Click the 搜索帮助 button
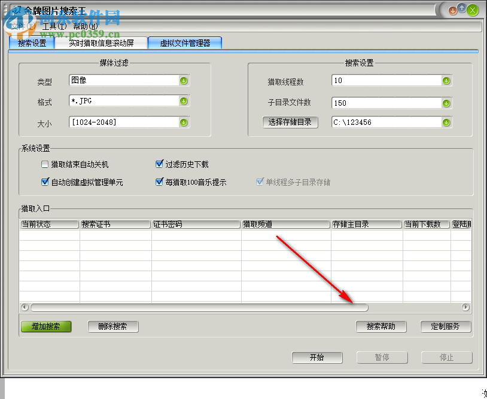Image resolution: width=487 pixels, height=399 pixels. coord(381,327)
